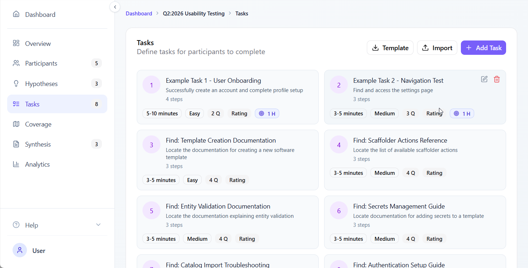This screenshot has height=268, width=528.
Task: Click the edit icon on Example Task 2
Action: tap(484, 79)
